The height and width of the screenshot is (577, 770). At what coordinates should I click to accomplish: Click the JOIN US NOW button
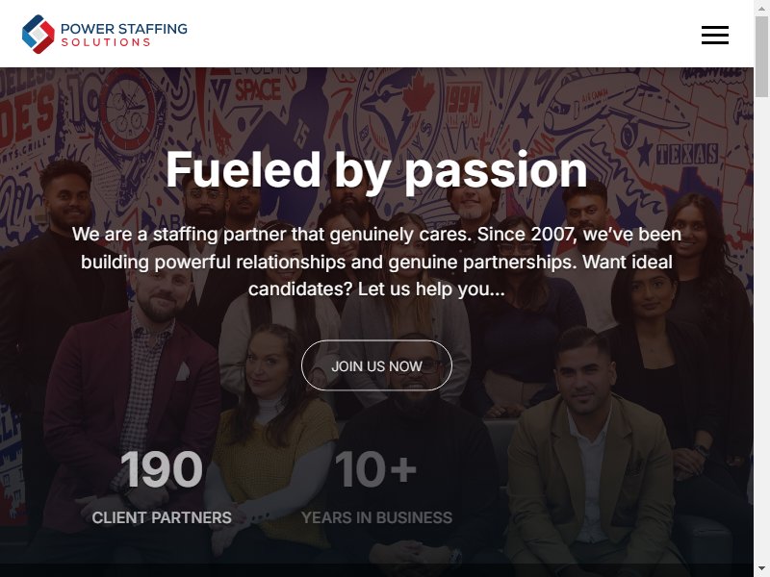tap(376, 365)
